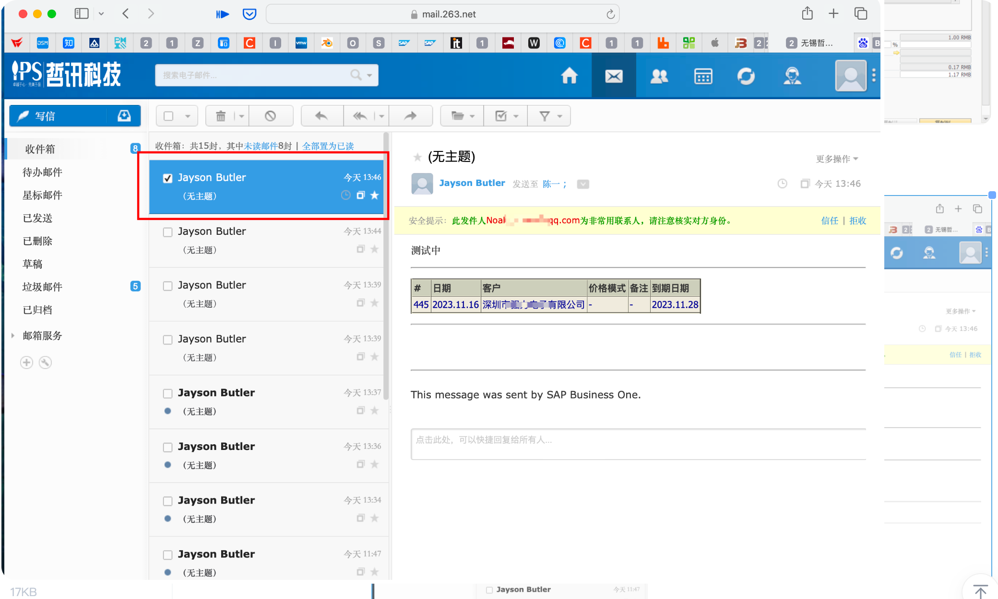Check the first 13:39 email checkbox

(167, 286)
